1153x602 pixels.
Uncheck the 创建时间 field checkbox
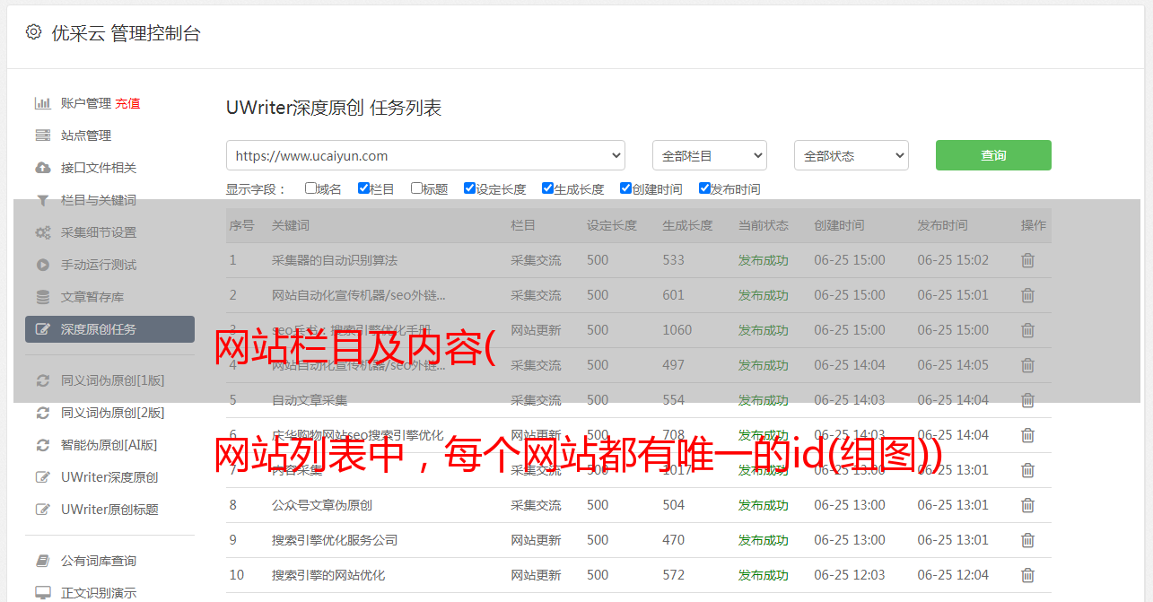coord(625,188)
